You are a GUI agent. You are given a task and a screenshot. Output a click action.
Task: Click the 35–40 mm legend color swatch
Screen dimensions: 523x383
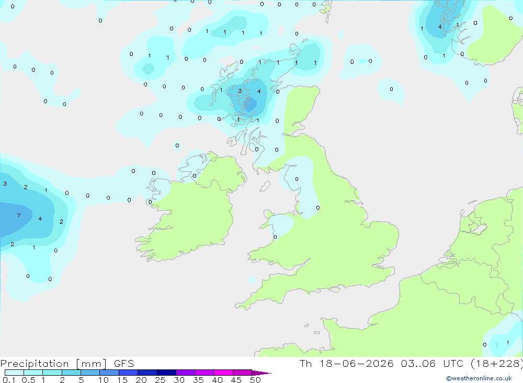pyautogui.click(x=204, y=373)
